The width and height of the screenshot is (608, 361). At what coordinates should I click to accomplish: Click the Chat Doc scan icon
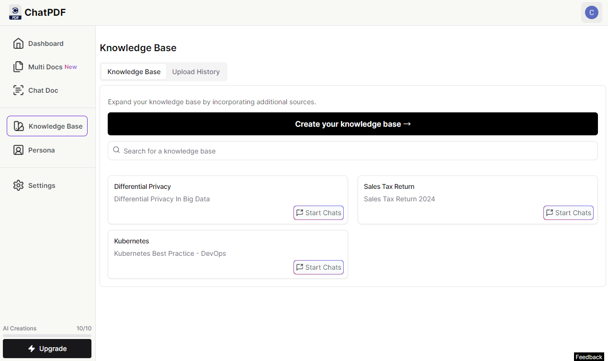pyautogui.click(x=18, y=90)
